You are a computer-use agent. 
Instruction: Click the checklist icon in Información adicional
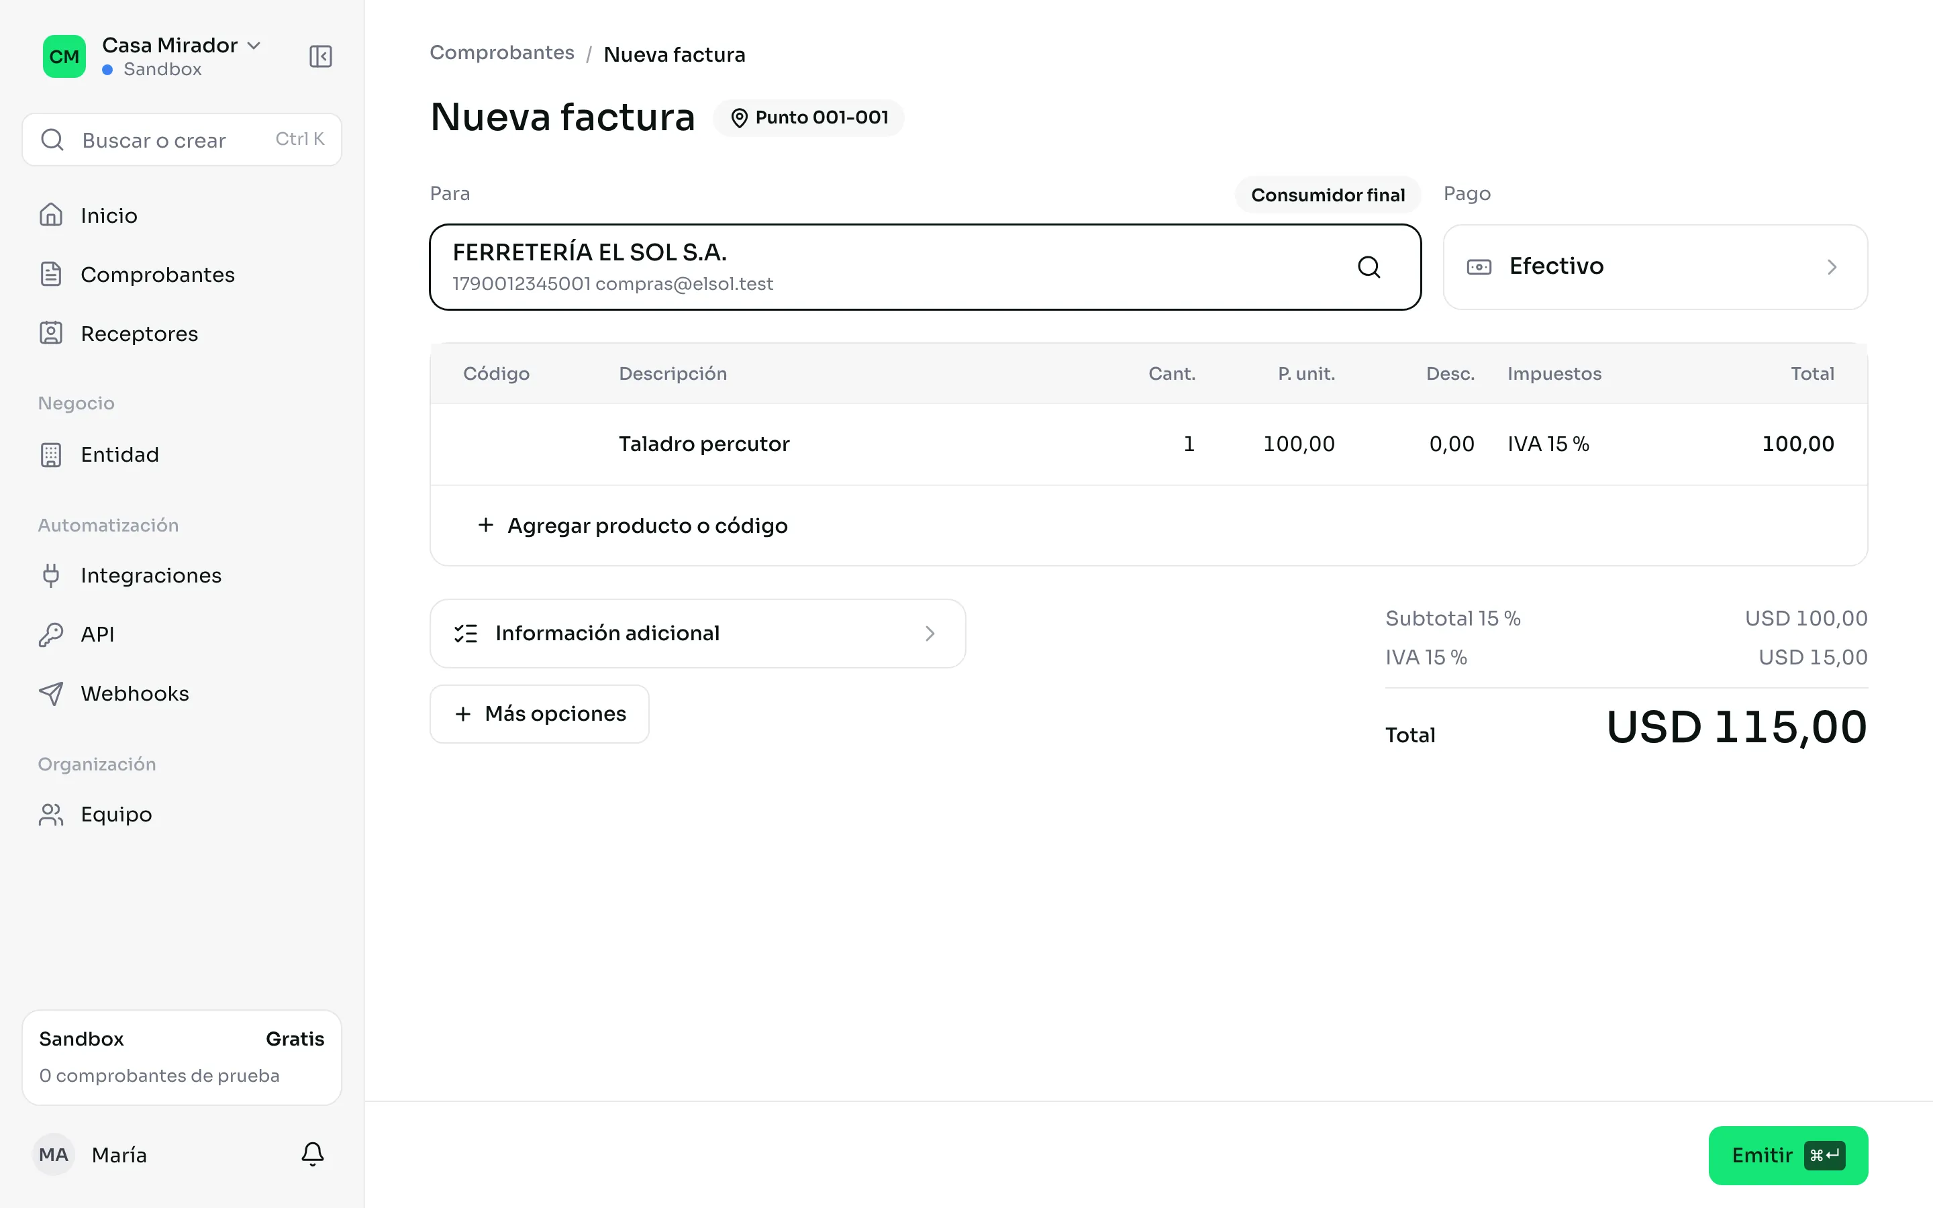[466, 634]
